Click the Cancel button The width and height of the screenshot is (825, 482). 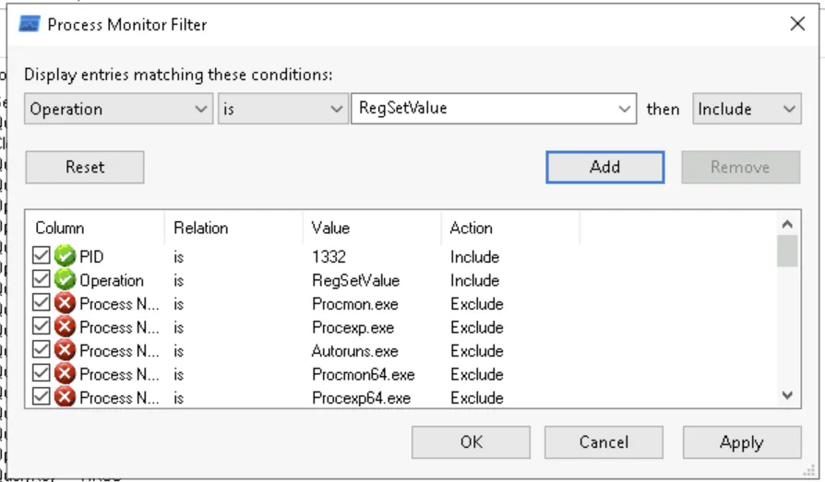click(x=604, y=442)
